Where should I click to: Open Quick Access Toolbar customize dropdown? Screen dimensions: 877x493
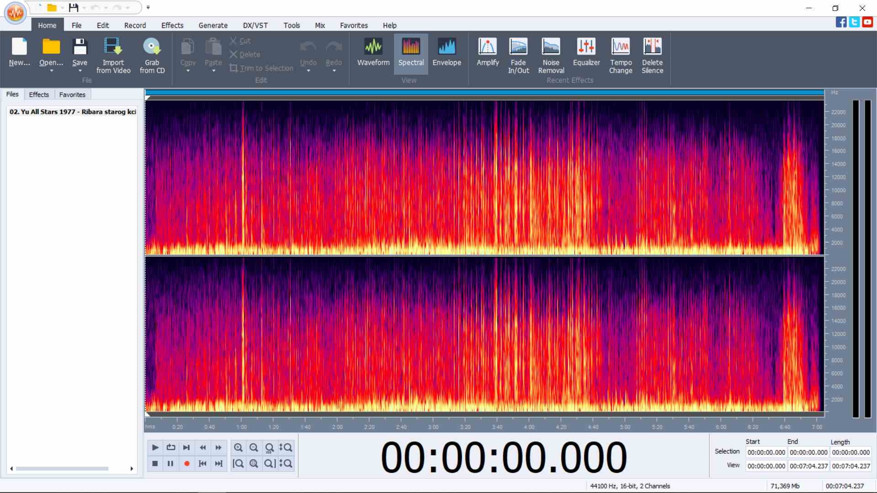(x=148, y=7)
